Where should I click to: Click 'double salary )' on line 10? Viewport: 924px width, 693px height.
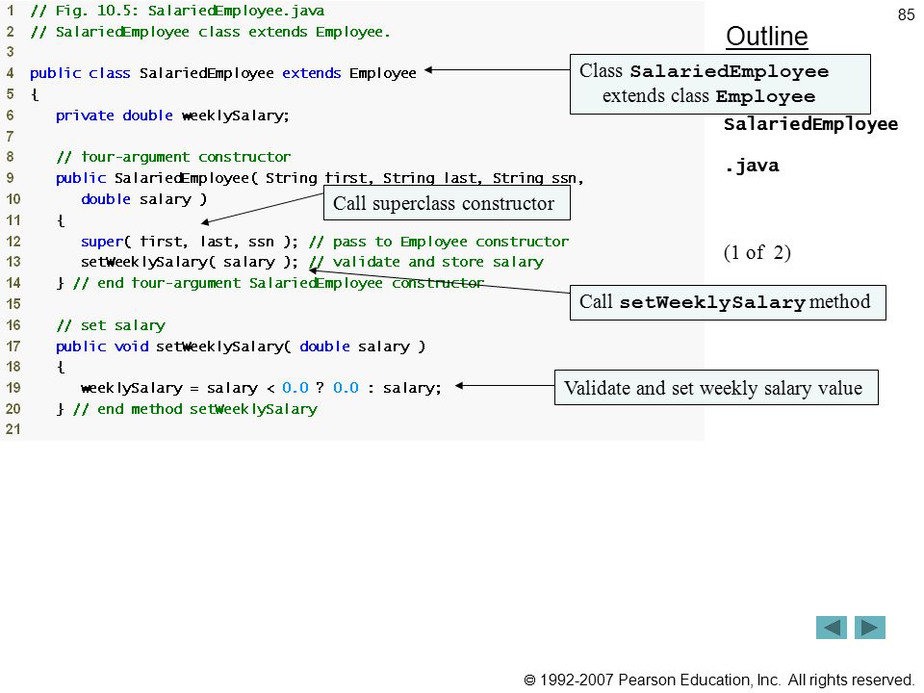pyautogui.click(x=143, y=199)
